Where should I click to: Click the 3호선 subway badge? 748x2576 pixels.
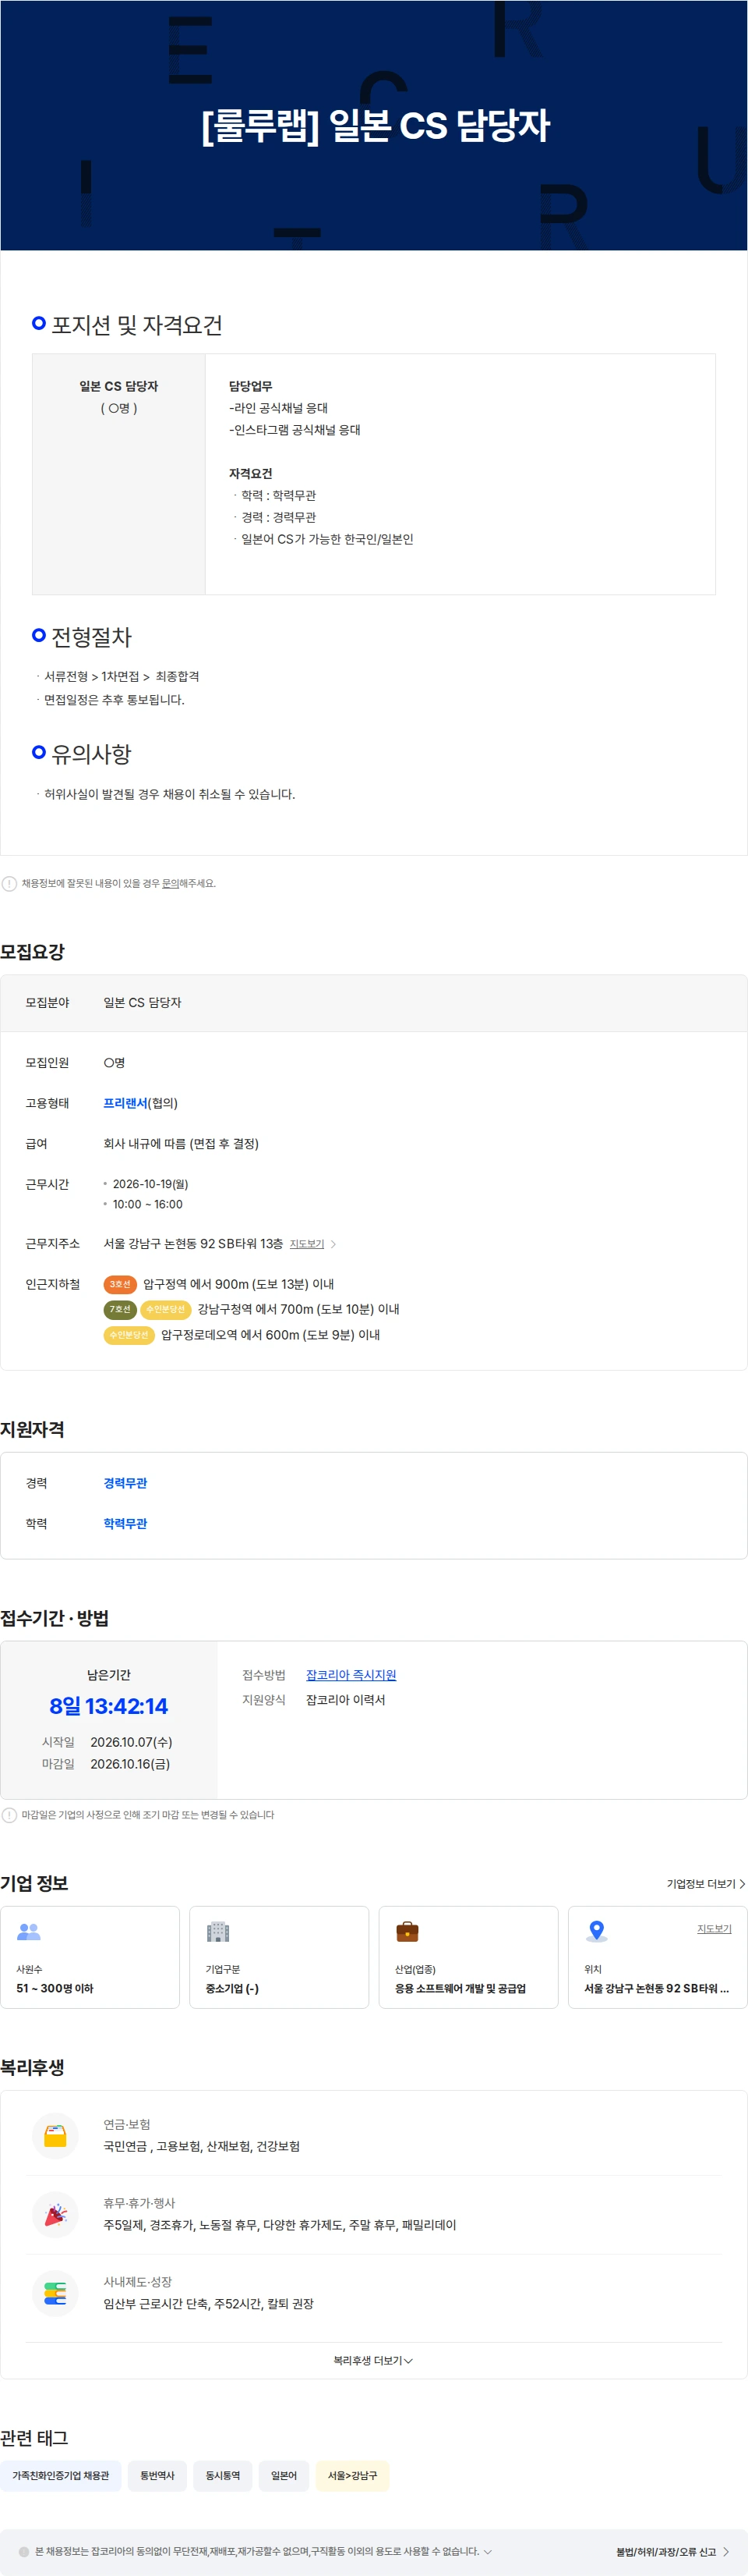pos(120,1284)
